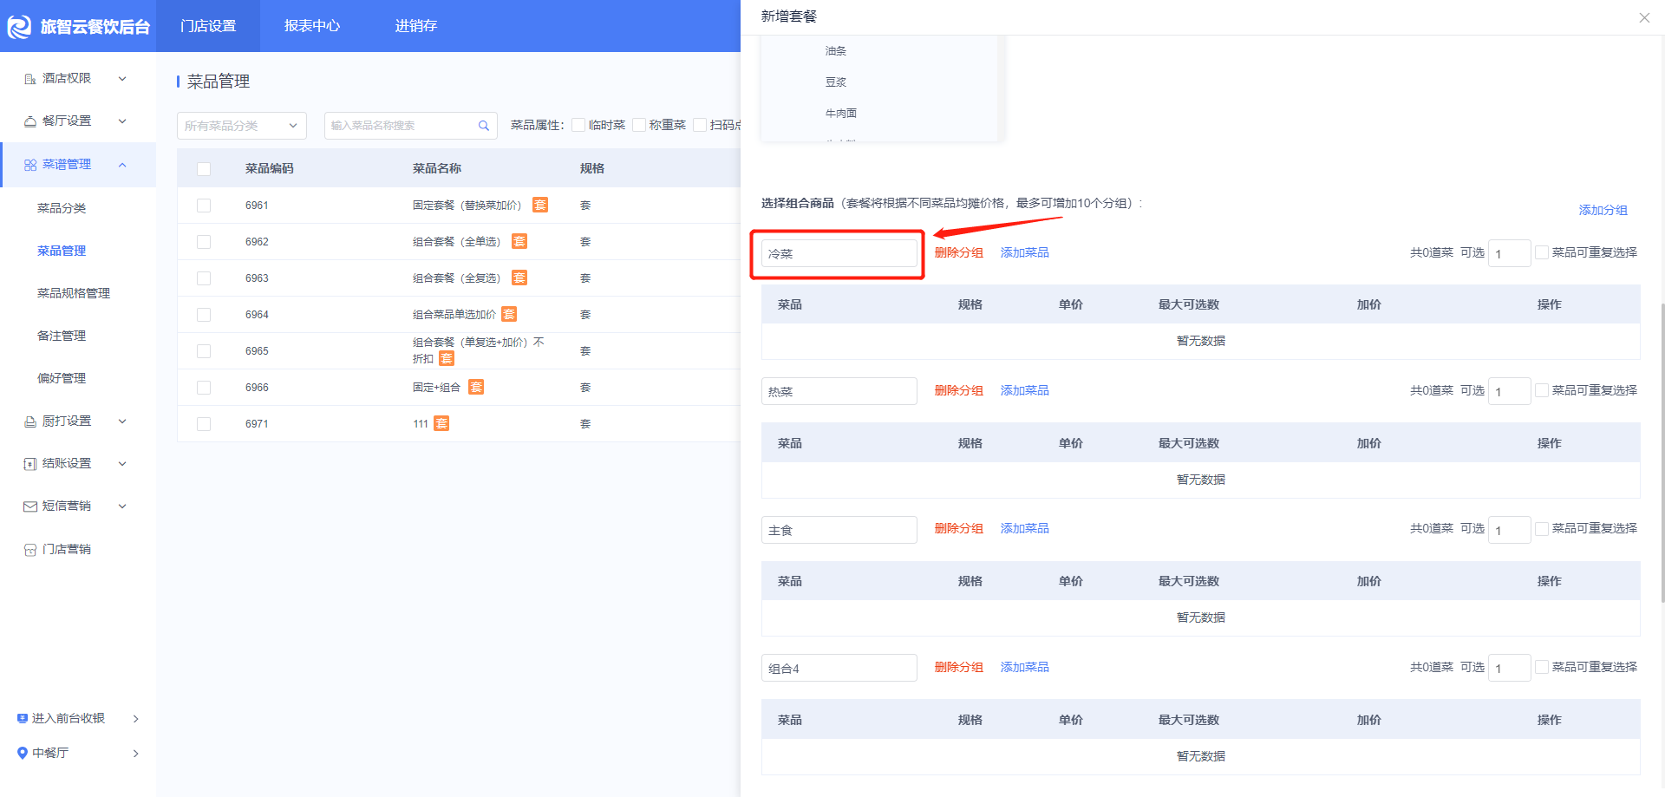Click the 套 badge on row 6963
Image resolution: width=1665 pixels, height=797 pixels.
[x=519, y=278]
